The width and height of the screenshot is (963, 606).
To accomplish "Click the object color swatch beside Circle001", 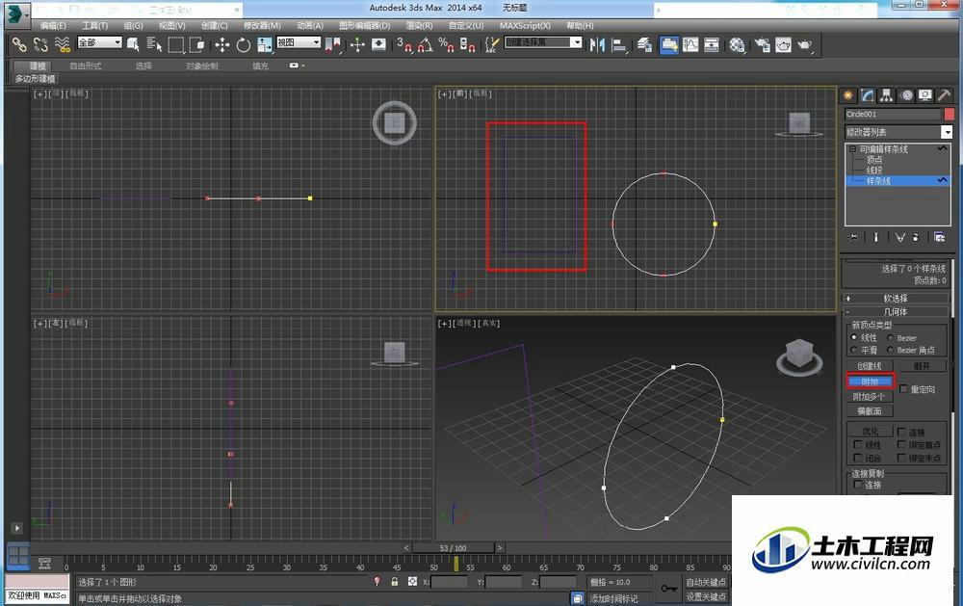I will click(x=949, y=114).
